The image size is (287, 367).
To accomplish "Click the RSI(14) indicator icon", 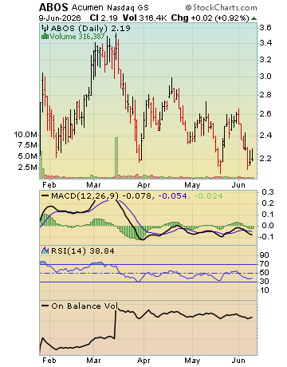I will (x=45, y=251).
